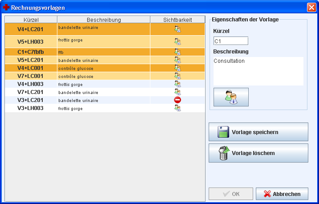Click the visibility icon for V7+LC201 row
Screen dimensions: 319x204
pyautogui.click(x=178, y=92)
